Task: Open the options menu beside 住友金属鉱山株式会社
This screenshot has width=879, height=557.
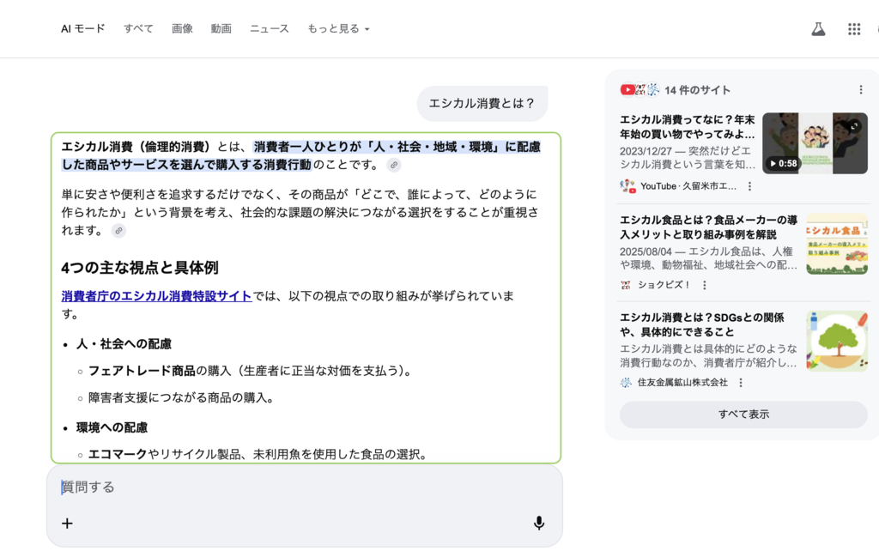Action: [x=741, y=383]
